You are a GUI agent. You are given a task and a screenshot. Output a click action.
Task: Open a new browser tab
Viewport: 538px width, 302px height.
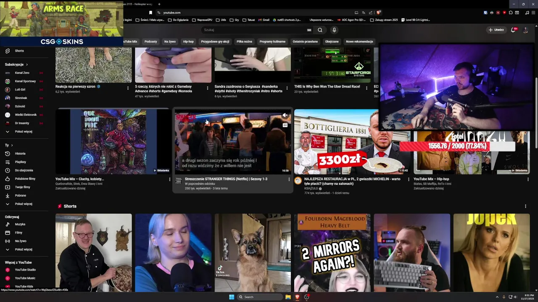click(159, 4)
